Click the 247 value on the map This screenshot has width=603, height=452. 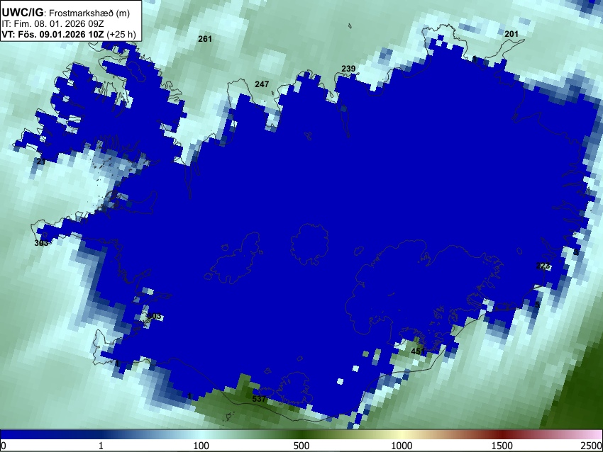(262, 84)
